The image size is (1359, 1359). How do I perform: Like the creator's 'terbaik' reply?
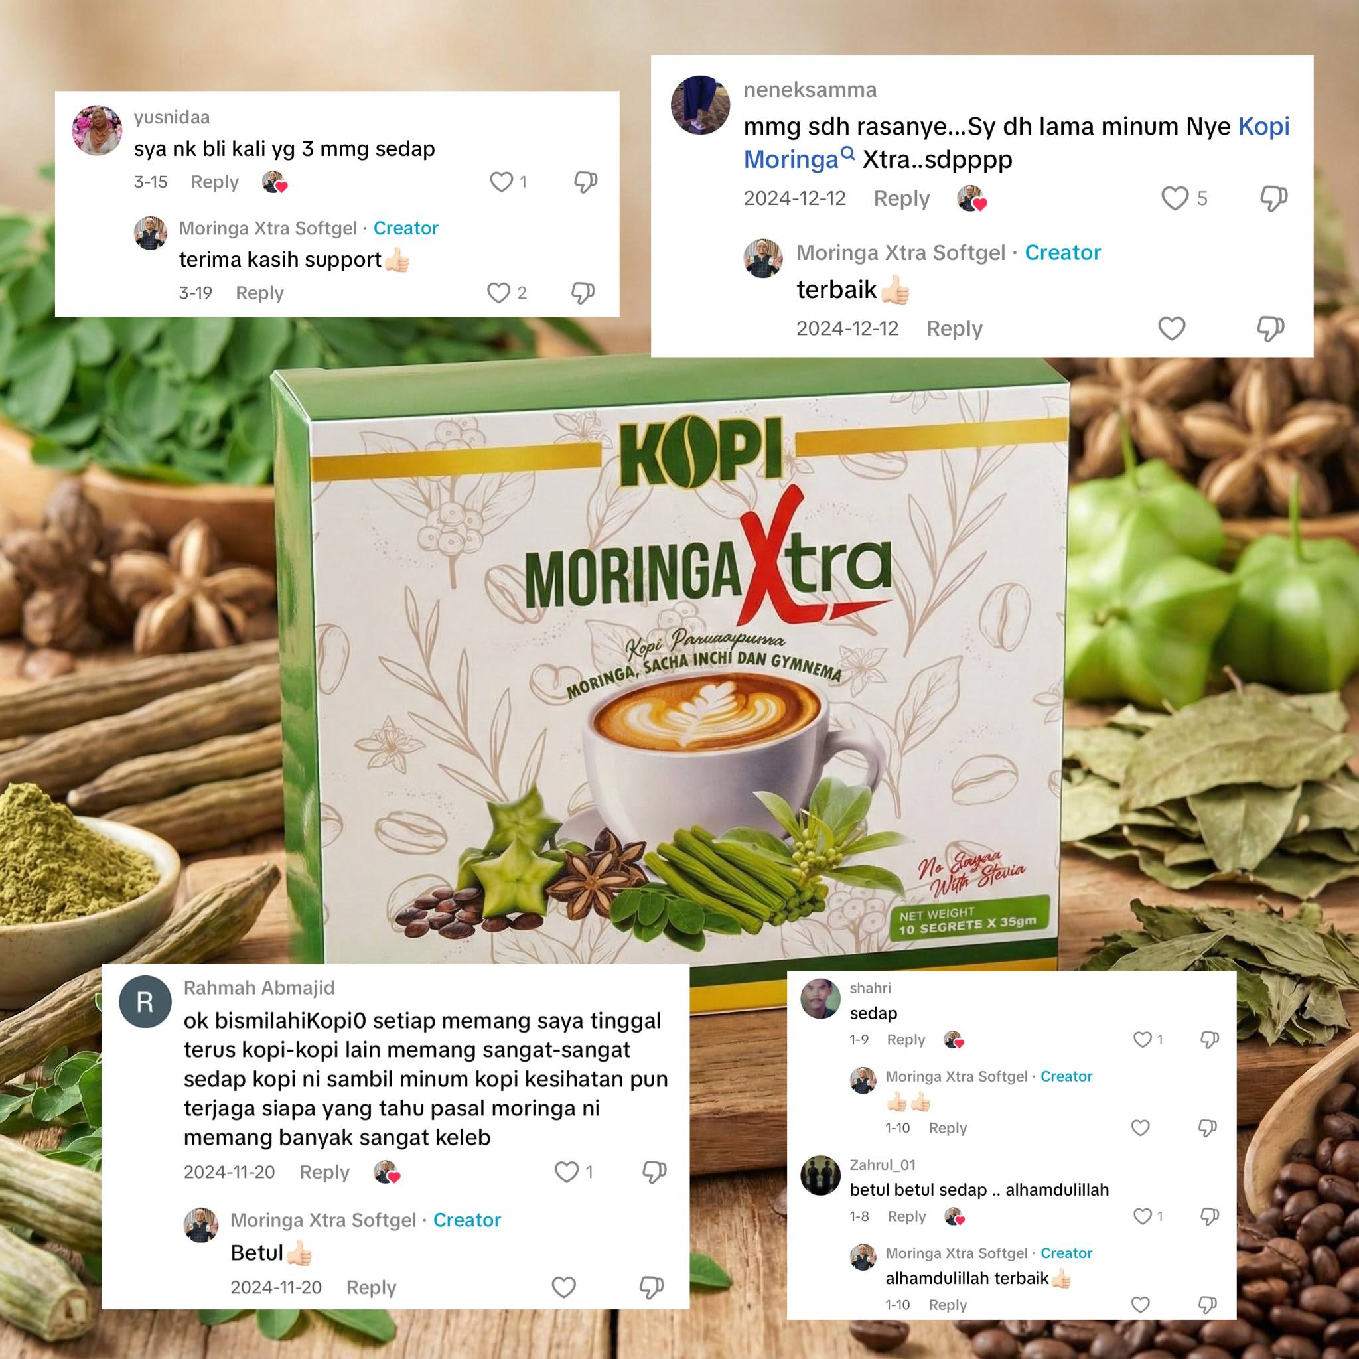(1171, 328)
